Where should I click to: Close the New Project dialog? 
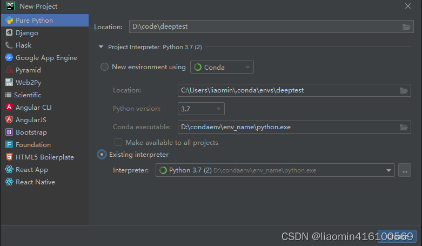(408, 6)
